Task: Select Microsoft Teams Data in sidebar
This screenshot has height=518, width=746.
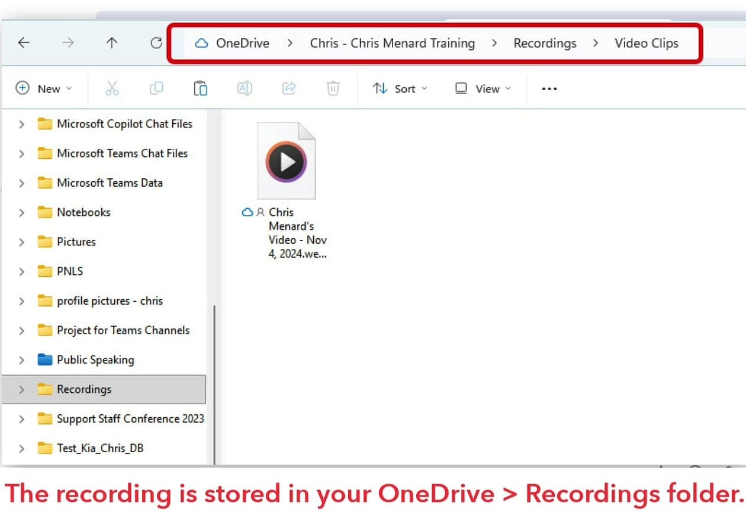Action: (110, 183)
